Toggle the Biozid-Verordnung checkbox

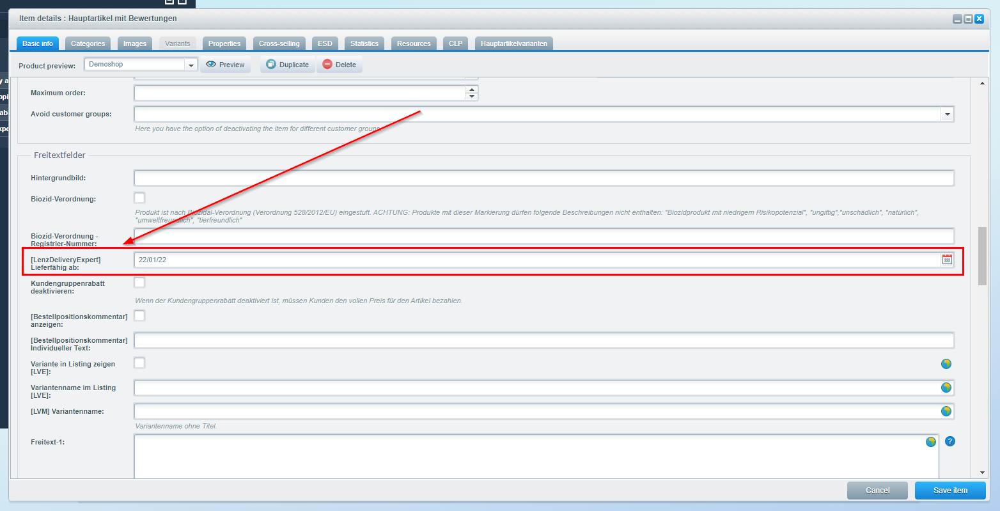(139, 198)
